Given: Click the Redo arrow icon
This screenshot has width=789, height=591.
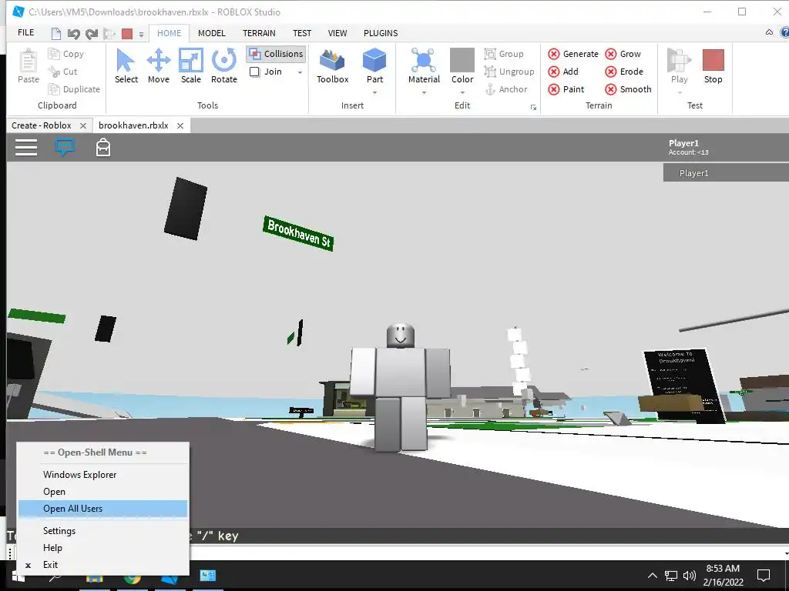Looking at the screenshot, I should (x=92, y=34).
